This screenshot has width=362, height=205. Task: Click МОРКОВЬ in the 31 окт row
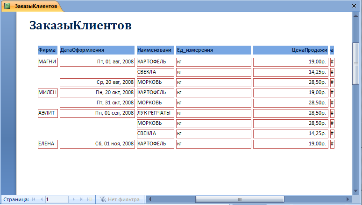coord(156,103)
